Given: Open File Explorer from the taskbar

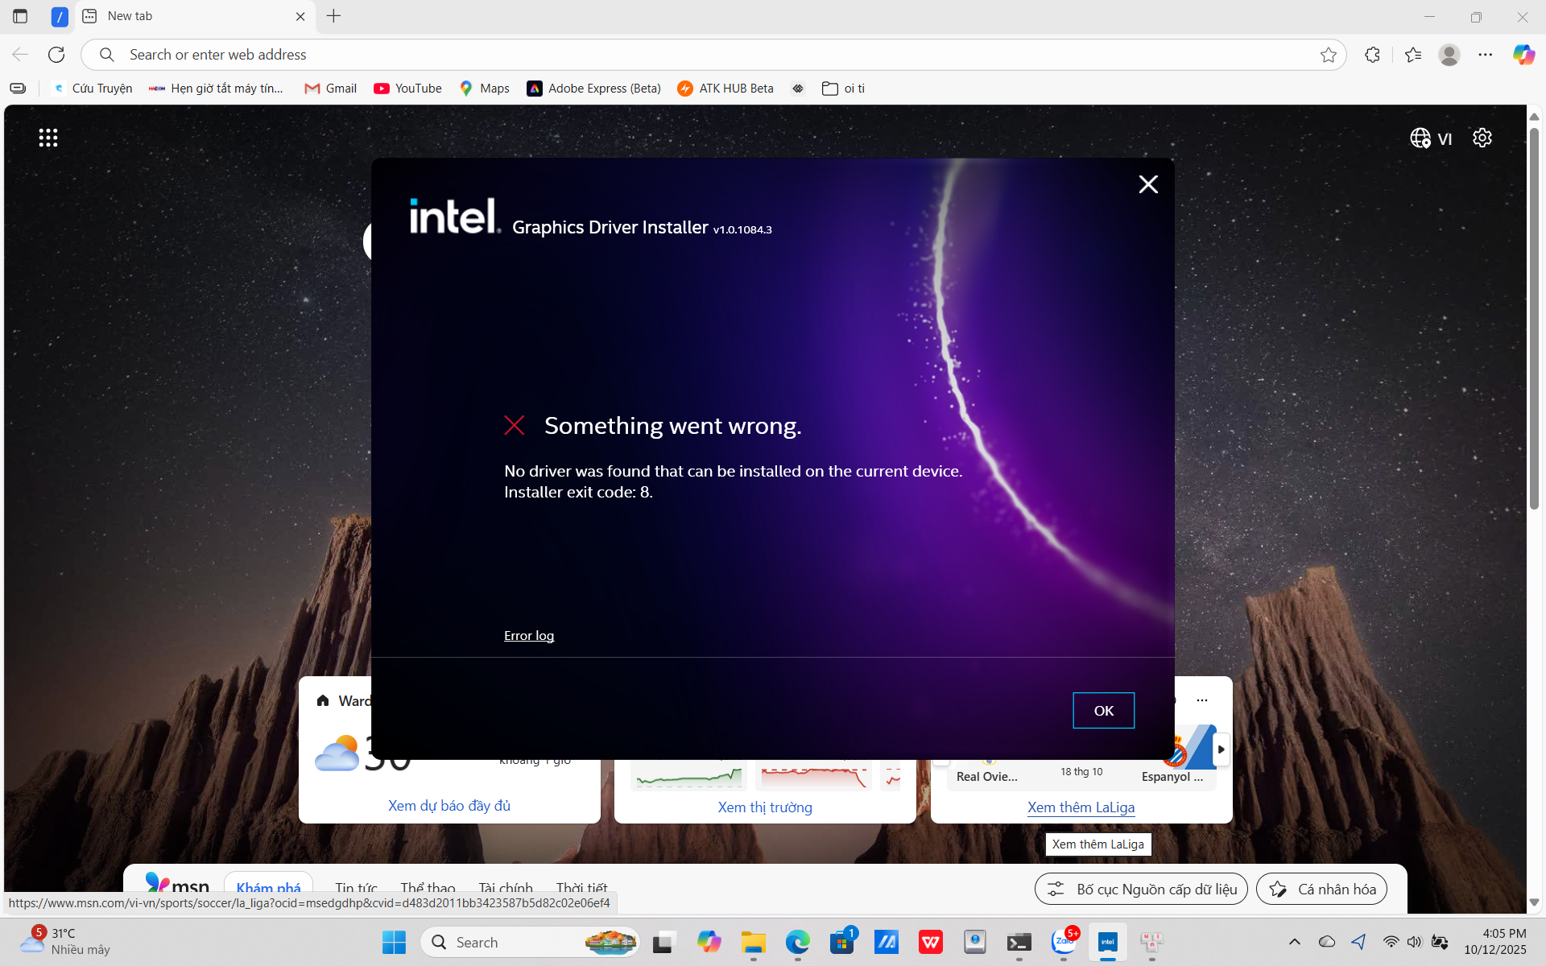Looking at the screenshot, I should (754, 942).
